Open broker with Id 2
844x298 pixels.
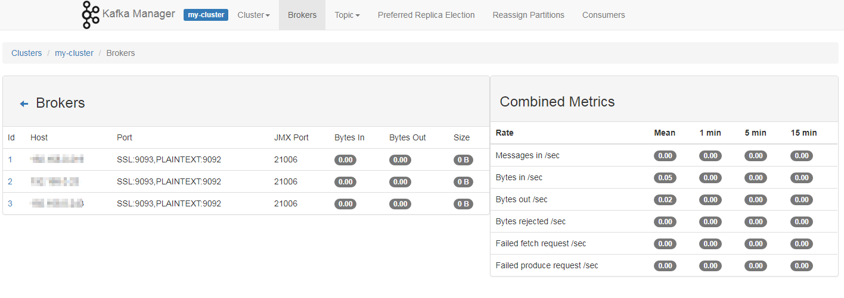point(10,181)
